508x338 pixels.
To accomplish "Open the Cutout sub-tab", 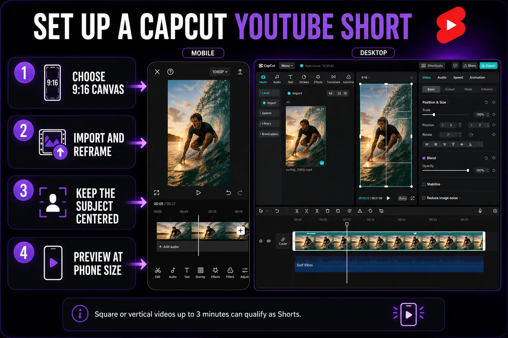I will pyautogui.click(x=450, y=89).
